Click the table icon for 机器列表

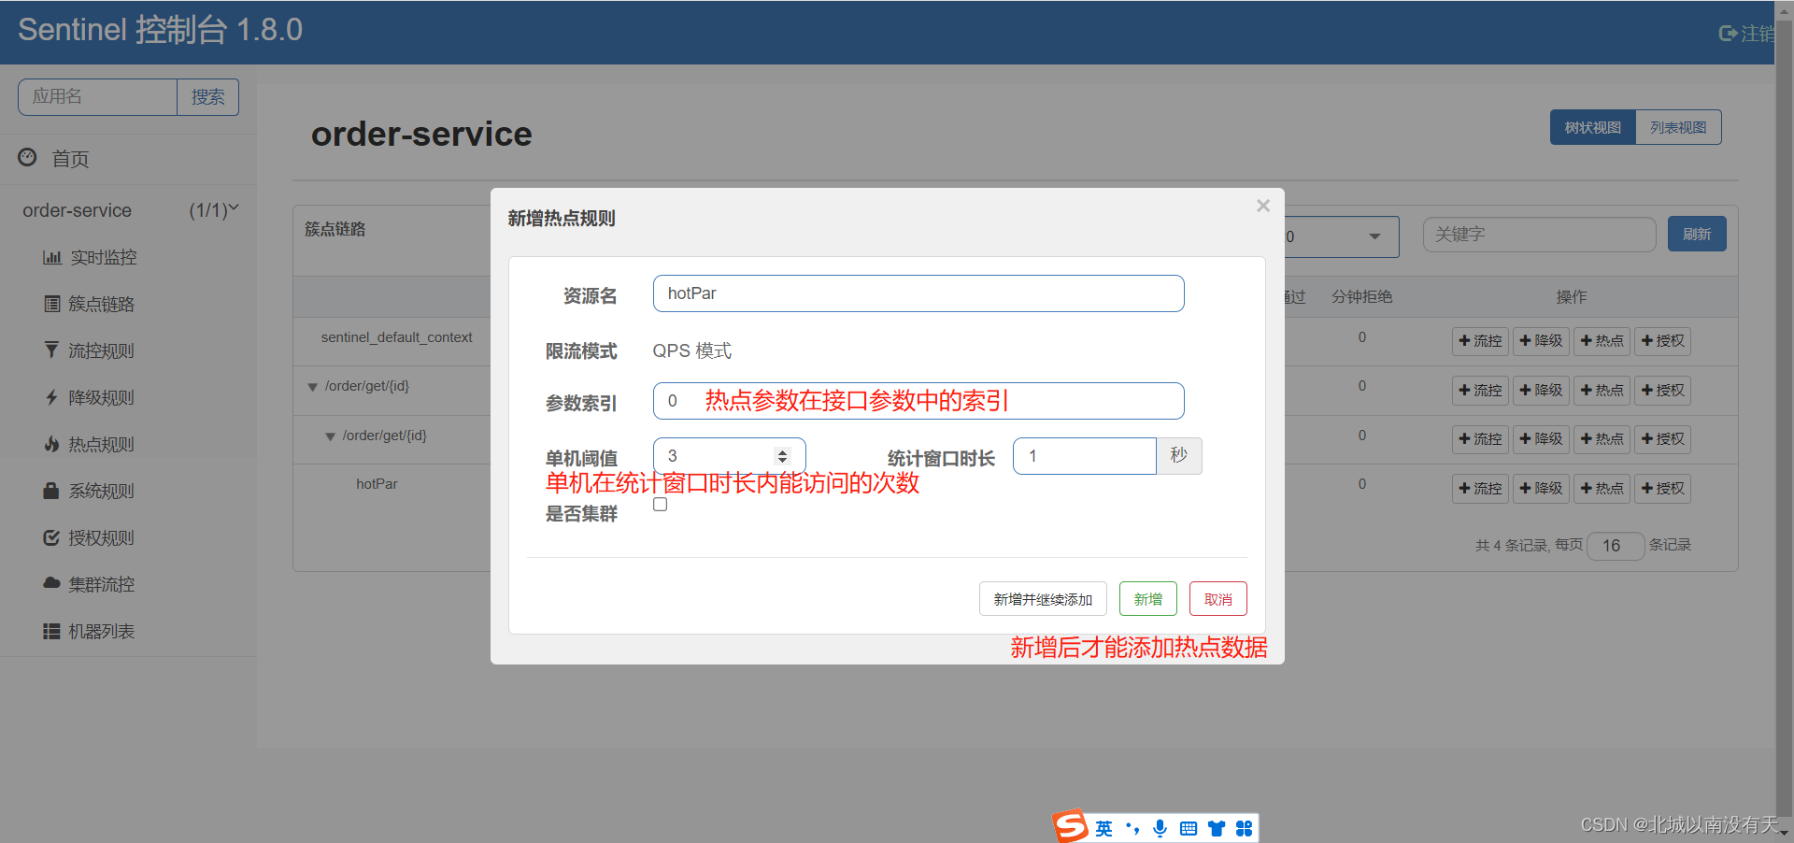tap(51, 632)
